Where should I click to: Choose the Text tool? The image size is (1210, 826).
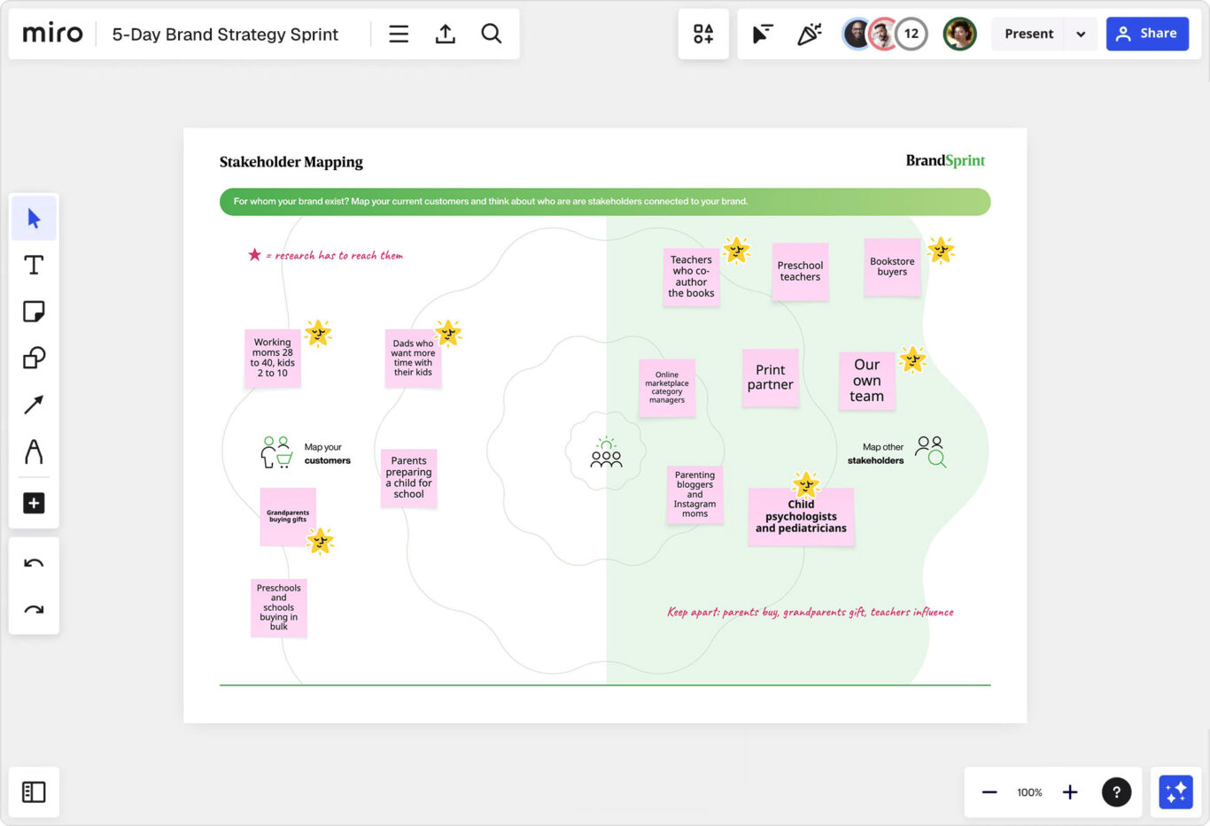coord(34,265)
